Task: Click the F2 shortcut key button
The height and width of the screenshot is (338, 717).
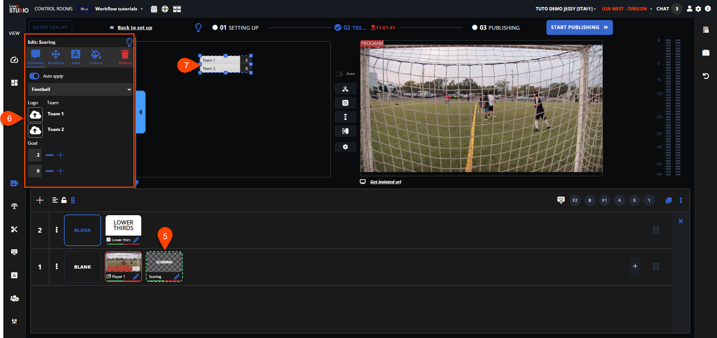Action: pos(575,200)
